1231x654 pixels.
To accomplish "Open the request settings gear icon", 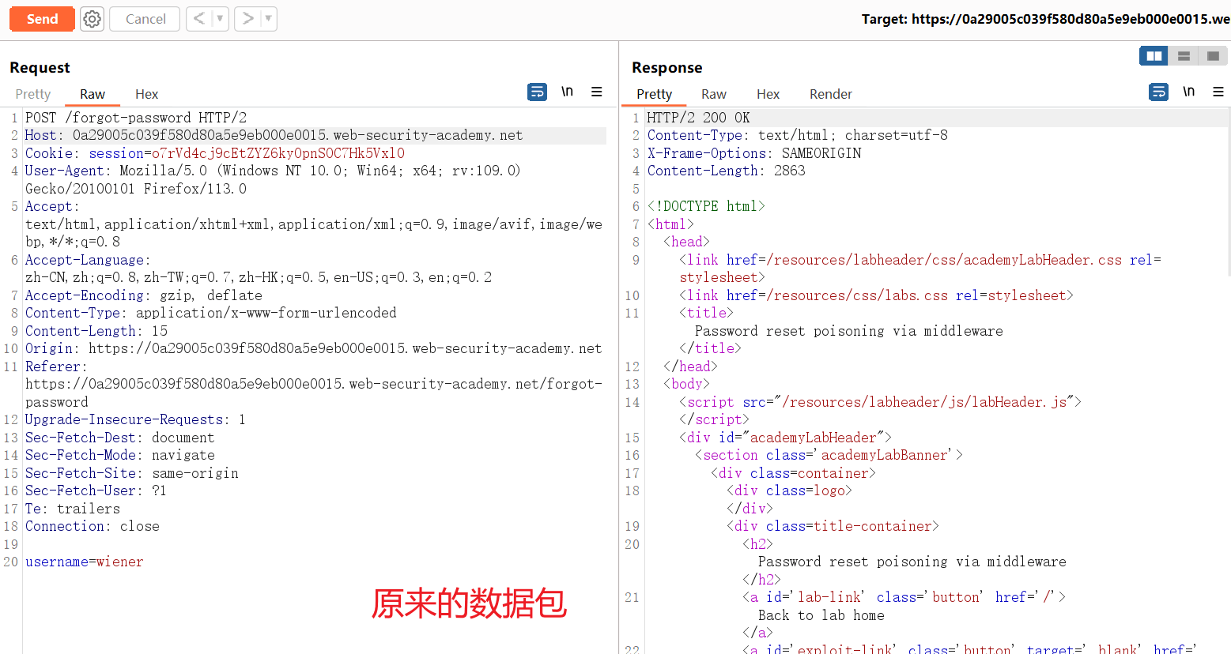I will click(93, 19).
